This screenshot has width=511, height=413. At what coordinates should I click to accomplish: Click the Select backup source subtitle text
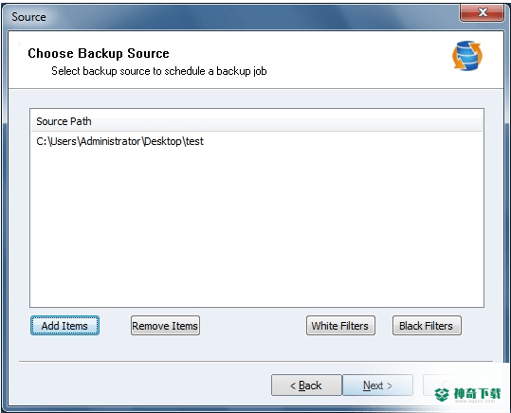click(159, 71)
